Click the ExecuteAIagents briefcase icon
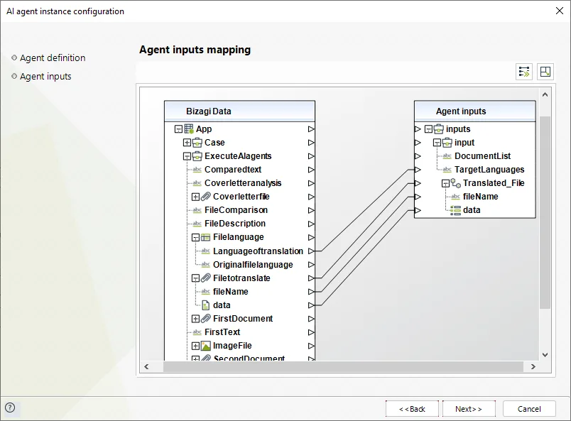 (x=197, y=156)
